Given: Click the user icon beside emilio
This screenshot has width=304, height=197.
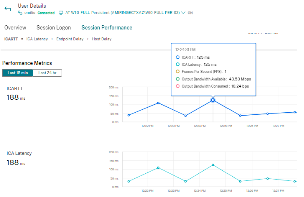Looking at the screenshot, I should (x=20, y=13).
